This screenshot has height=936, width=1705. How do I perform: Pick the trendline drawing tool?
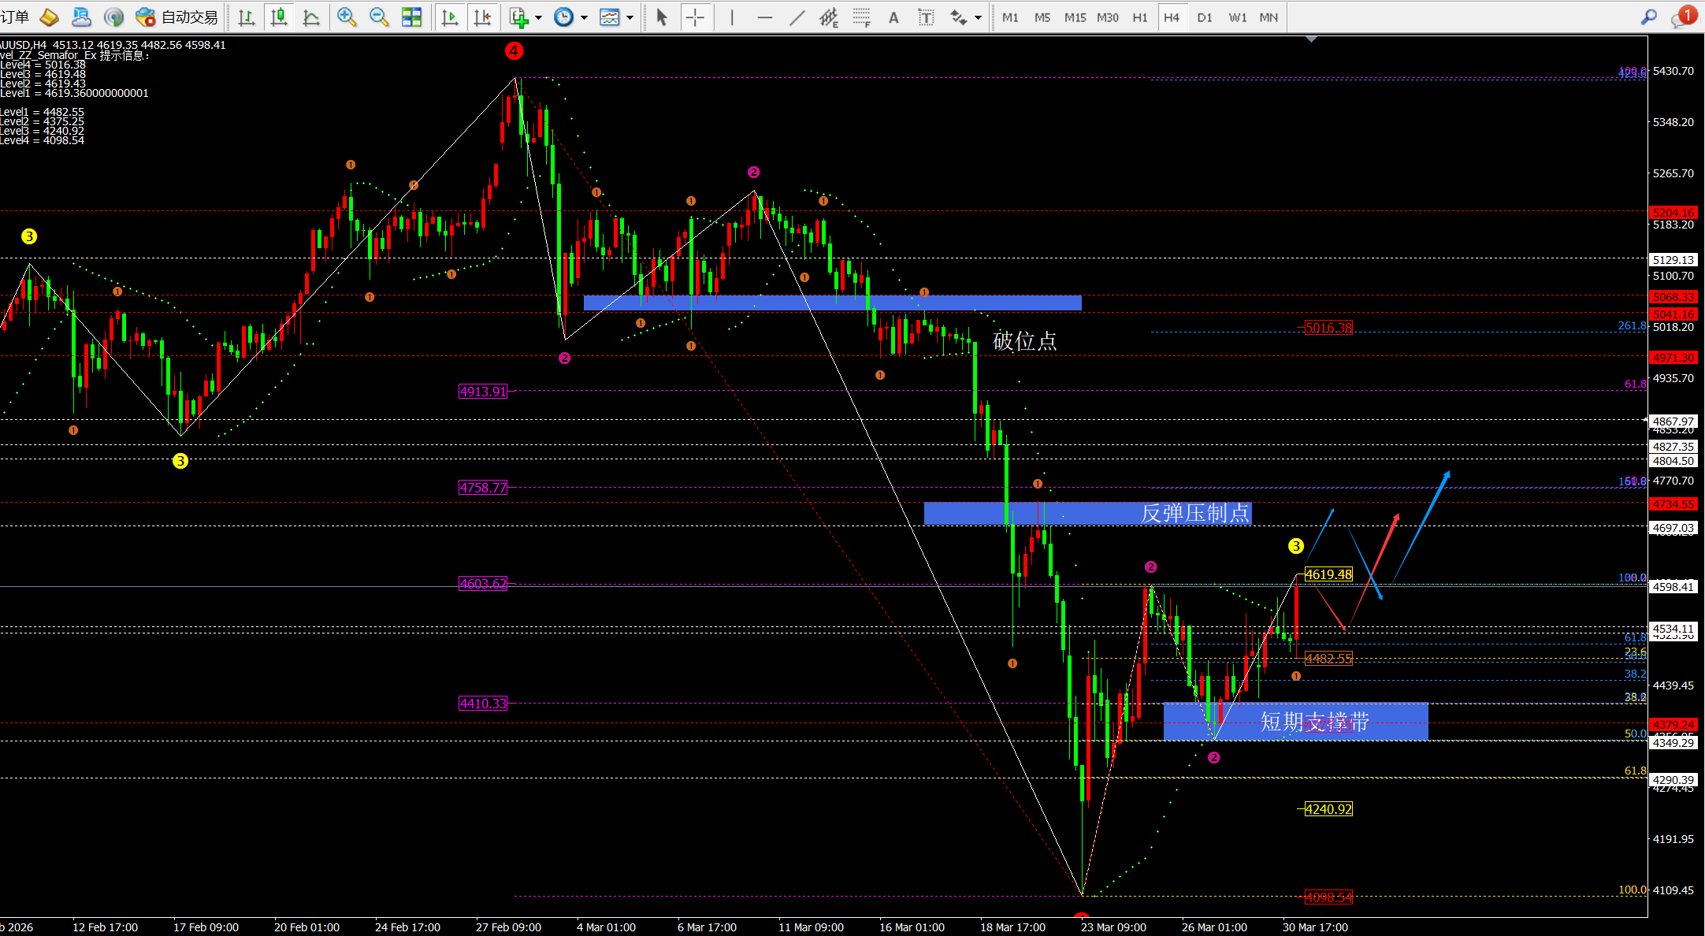[x=797, y=17]
